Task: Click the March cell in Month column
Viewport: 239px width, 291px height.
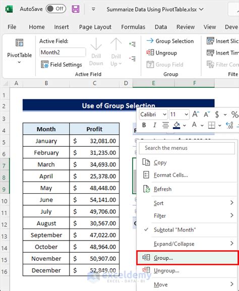Action: point(46,164)
